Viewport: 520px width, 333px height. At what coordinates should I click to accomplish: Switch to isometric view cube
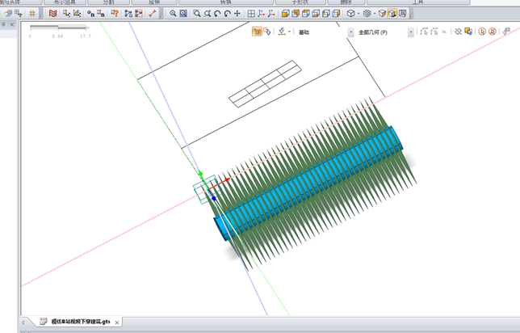click(x=350, y=14)
